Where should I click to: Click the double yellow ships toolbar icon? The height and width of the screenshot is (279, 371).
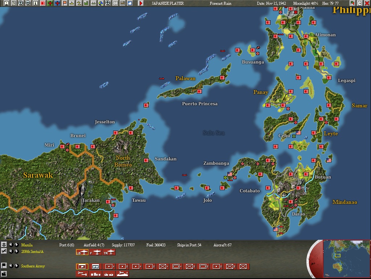pos(79,3)
